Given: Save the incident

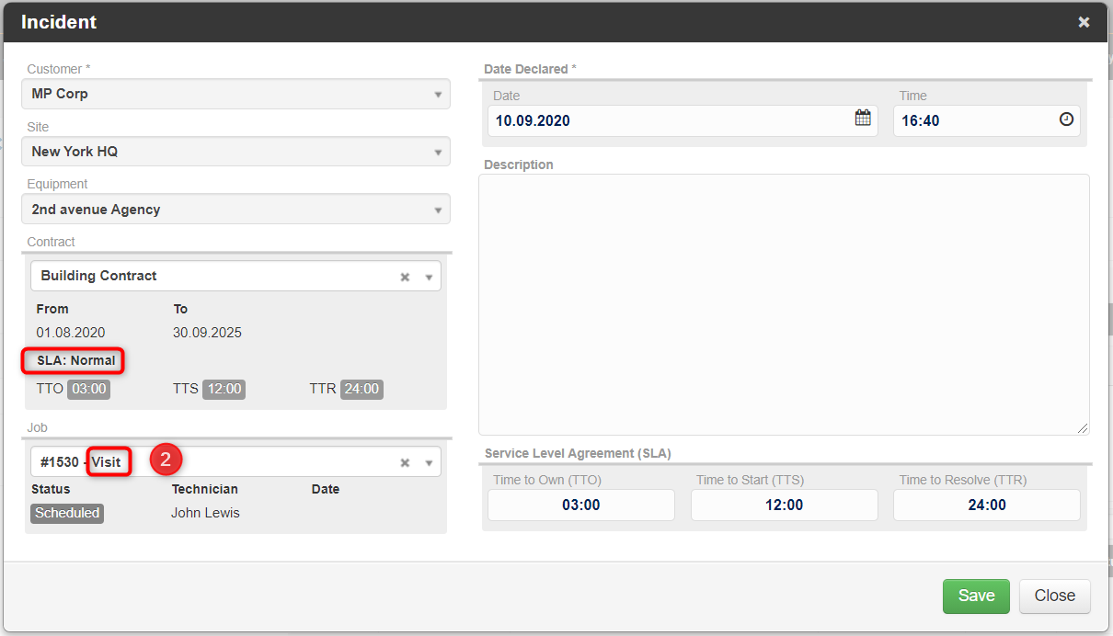Looking at the screenshot, I should click(x=976, y=596).
